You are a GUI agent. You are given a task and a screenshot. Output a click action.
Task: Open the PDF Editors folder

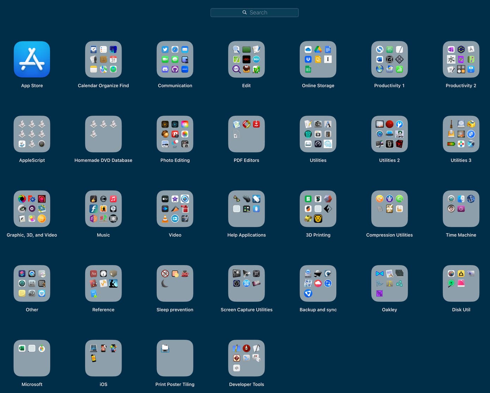pos(246,134)
